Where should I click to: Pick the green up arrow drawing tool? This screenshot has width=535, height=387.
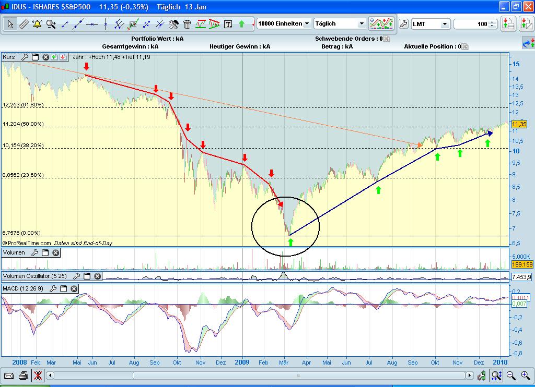241,24
